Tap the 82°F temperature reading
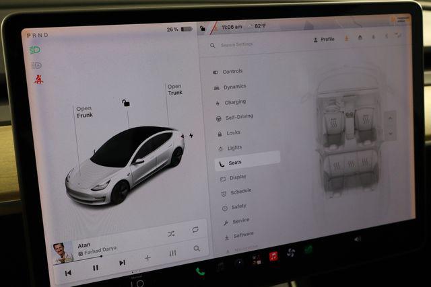The width and height of the screenshot is (431, 287). (260, 26)
